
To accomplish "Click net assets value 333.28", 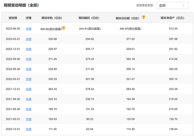I will 173,89.
